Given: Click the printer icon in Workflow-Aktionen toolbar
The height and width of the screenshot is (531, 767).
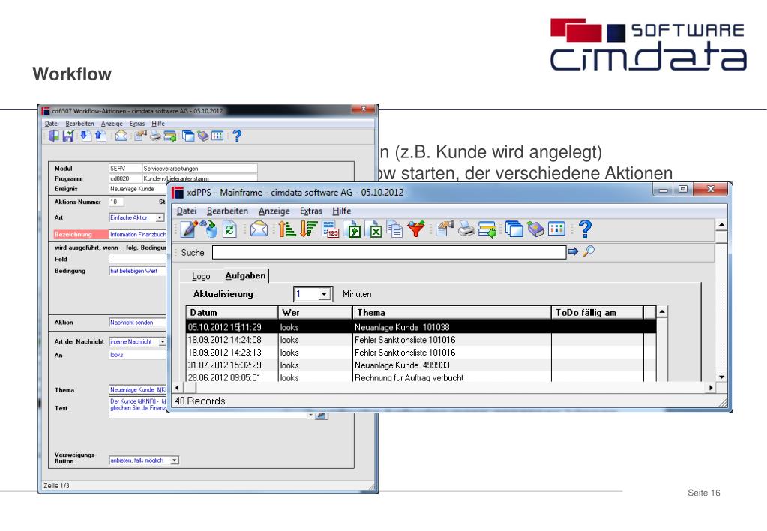Looking at the screenshot, I should pos(155,136).
